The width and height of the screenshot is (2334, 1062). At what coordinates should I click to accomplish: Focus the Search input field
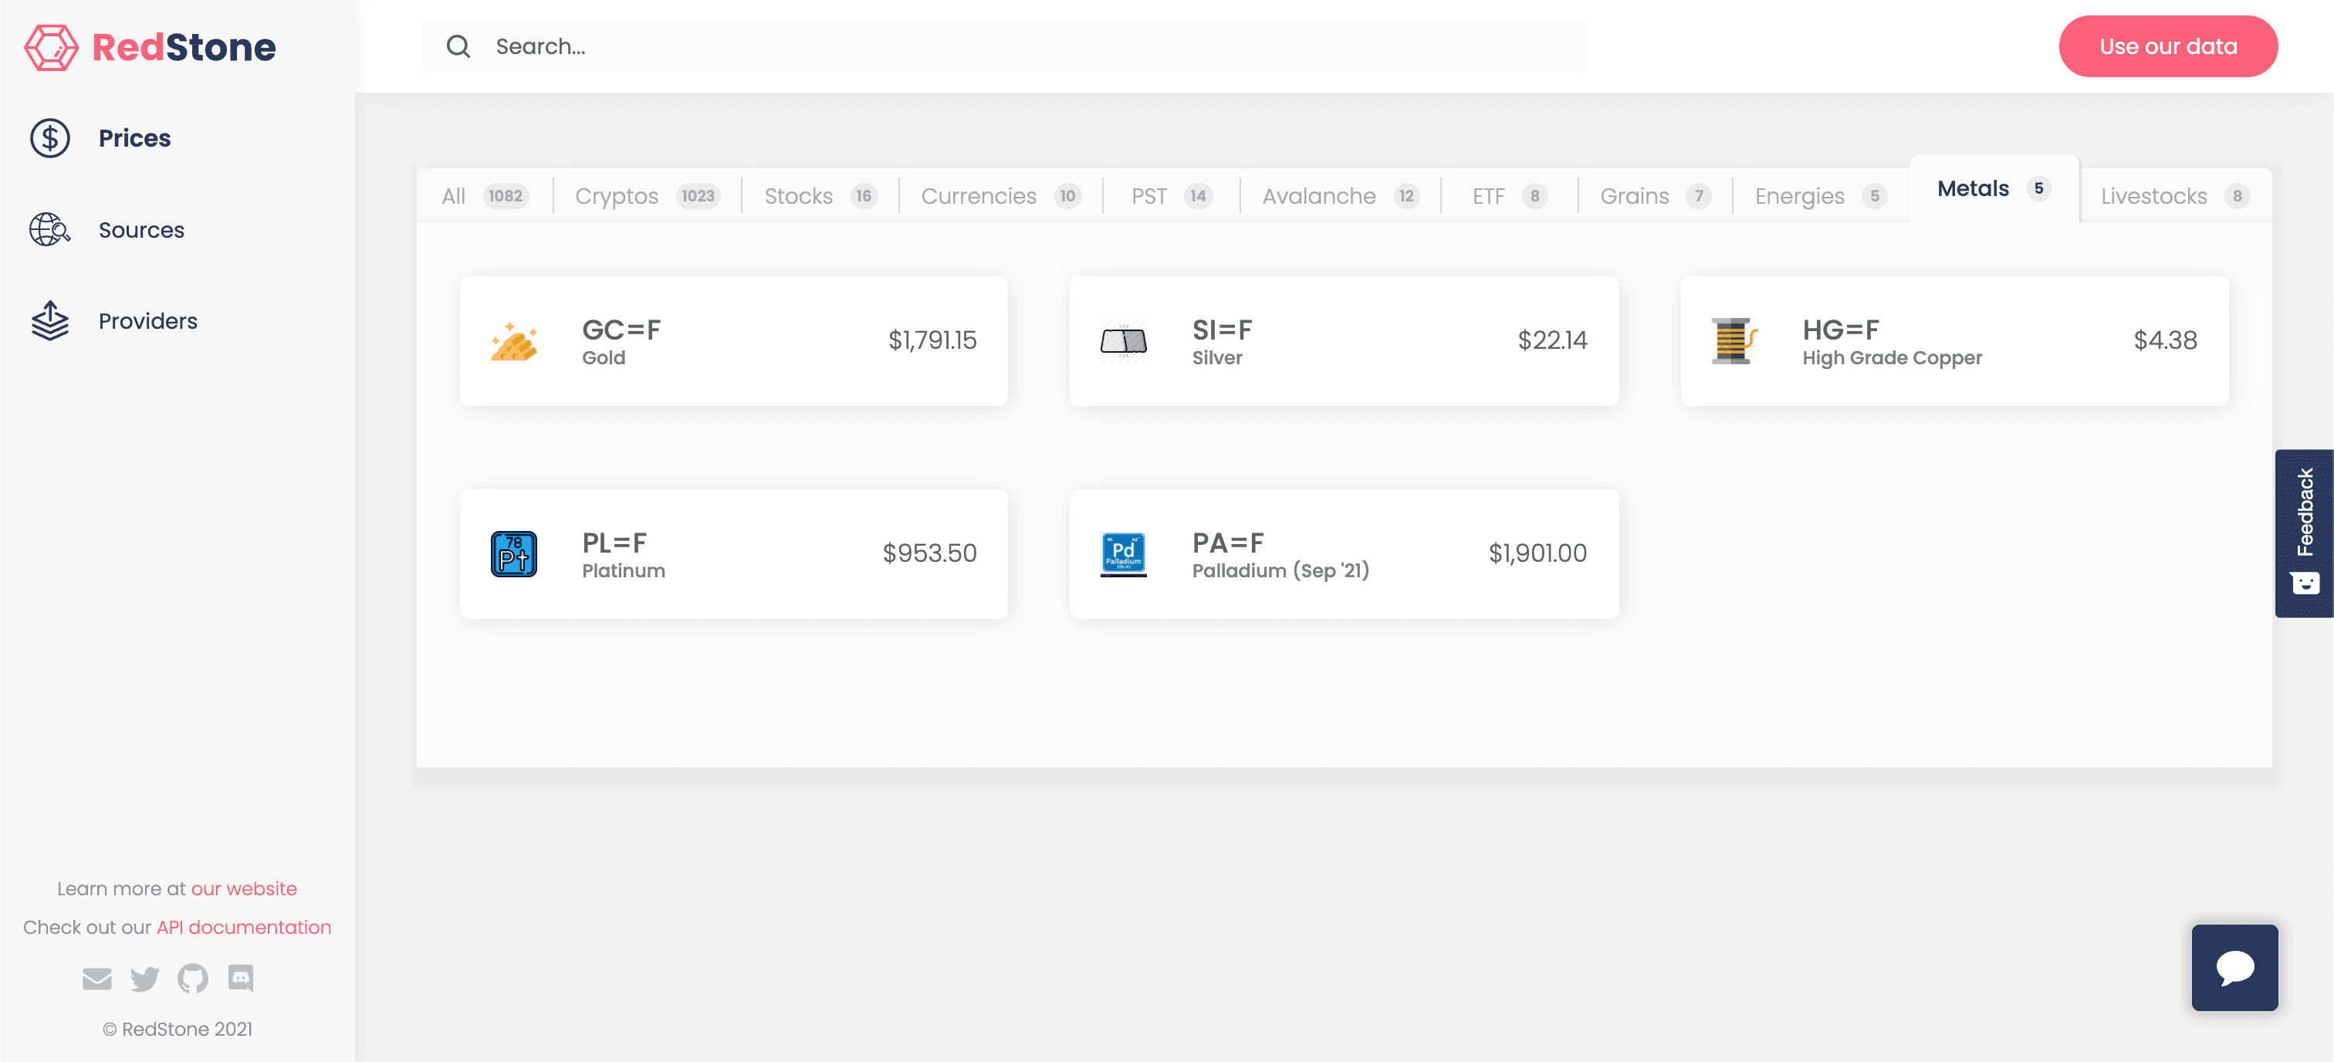pos(1004,46)
